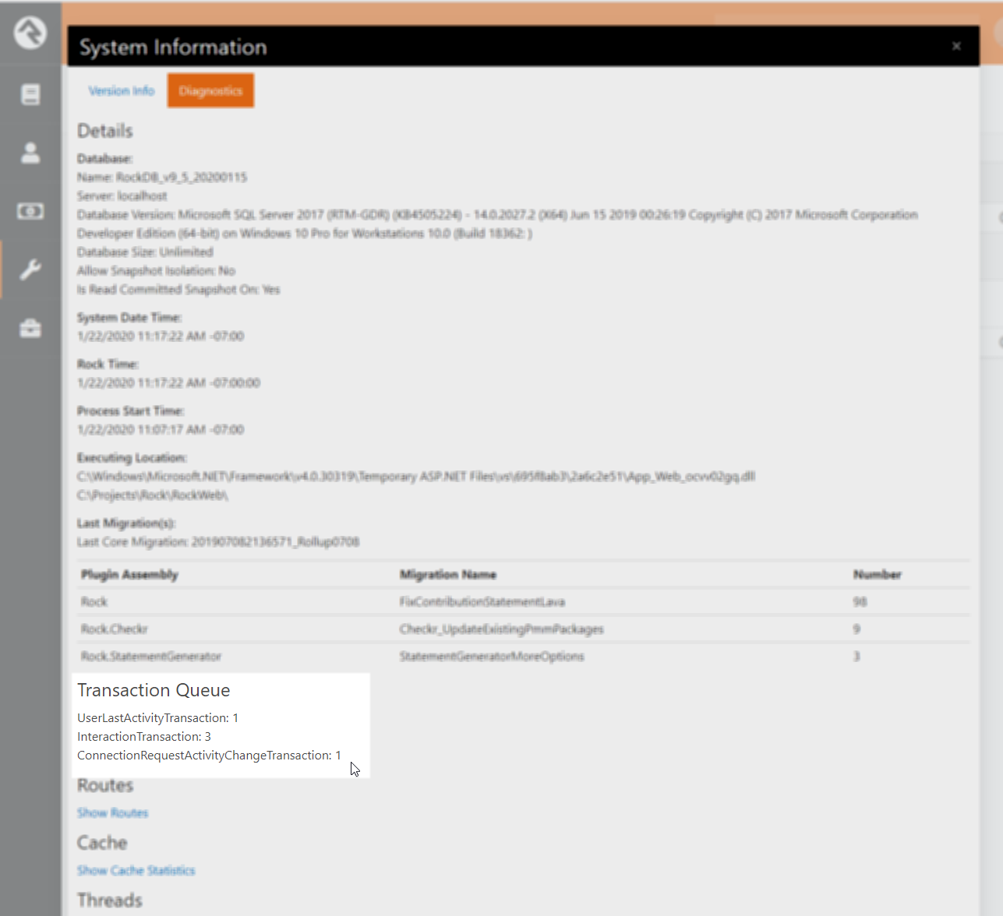This screenshot has width=1003, height=916.
Task: Click the Server: localhost line
Action: [122, 196]
